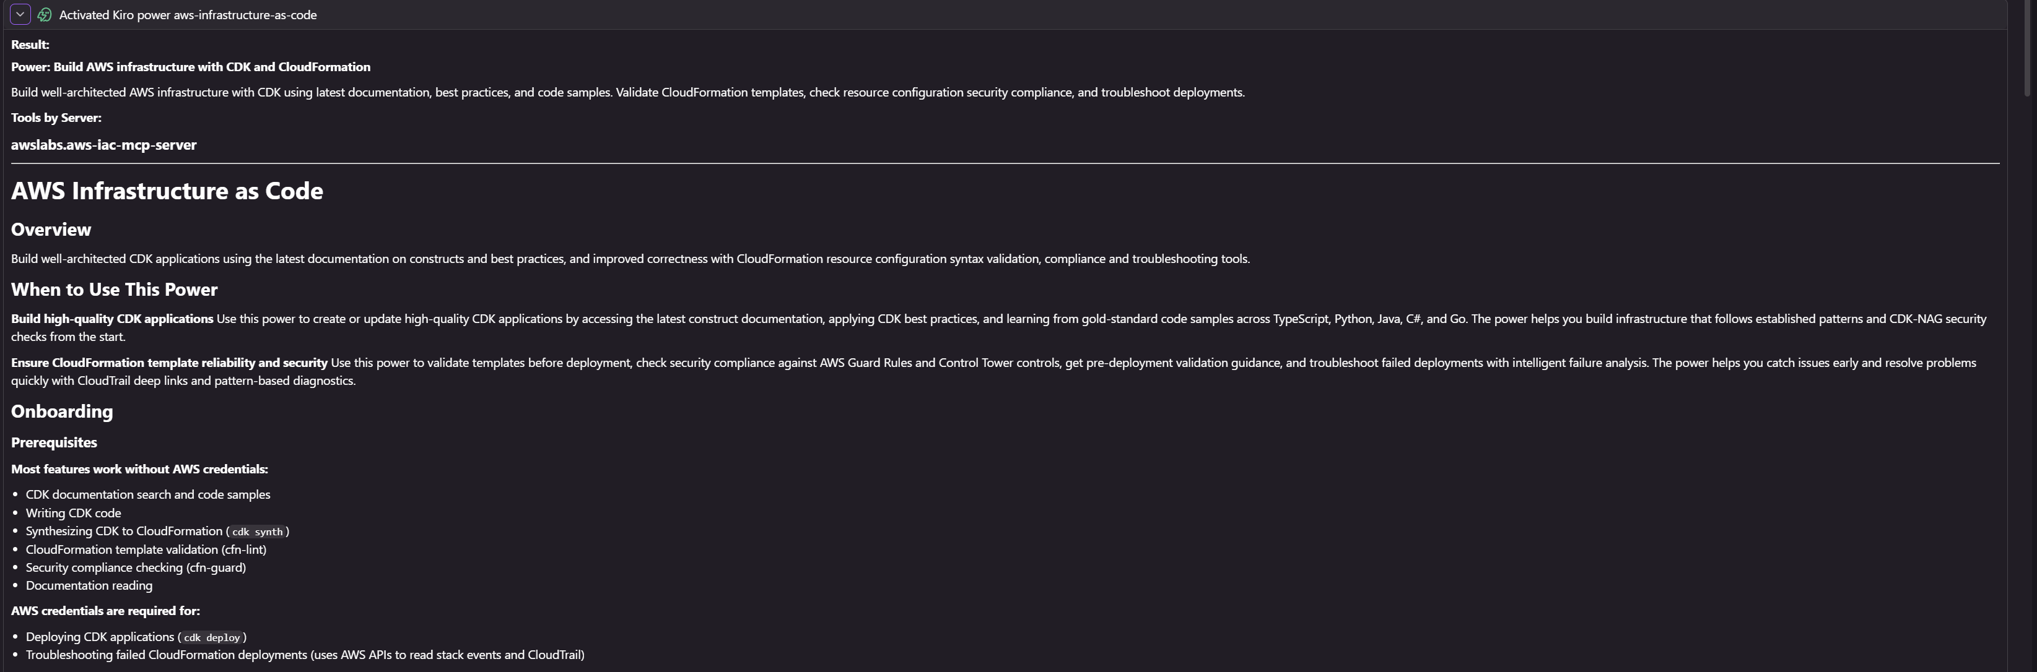Click the 'Prerequisites' subheading
Viewport: 2037px width, 672px height.
click(x=54, y=443)
